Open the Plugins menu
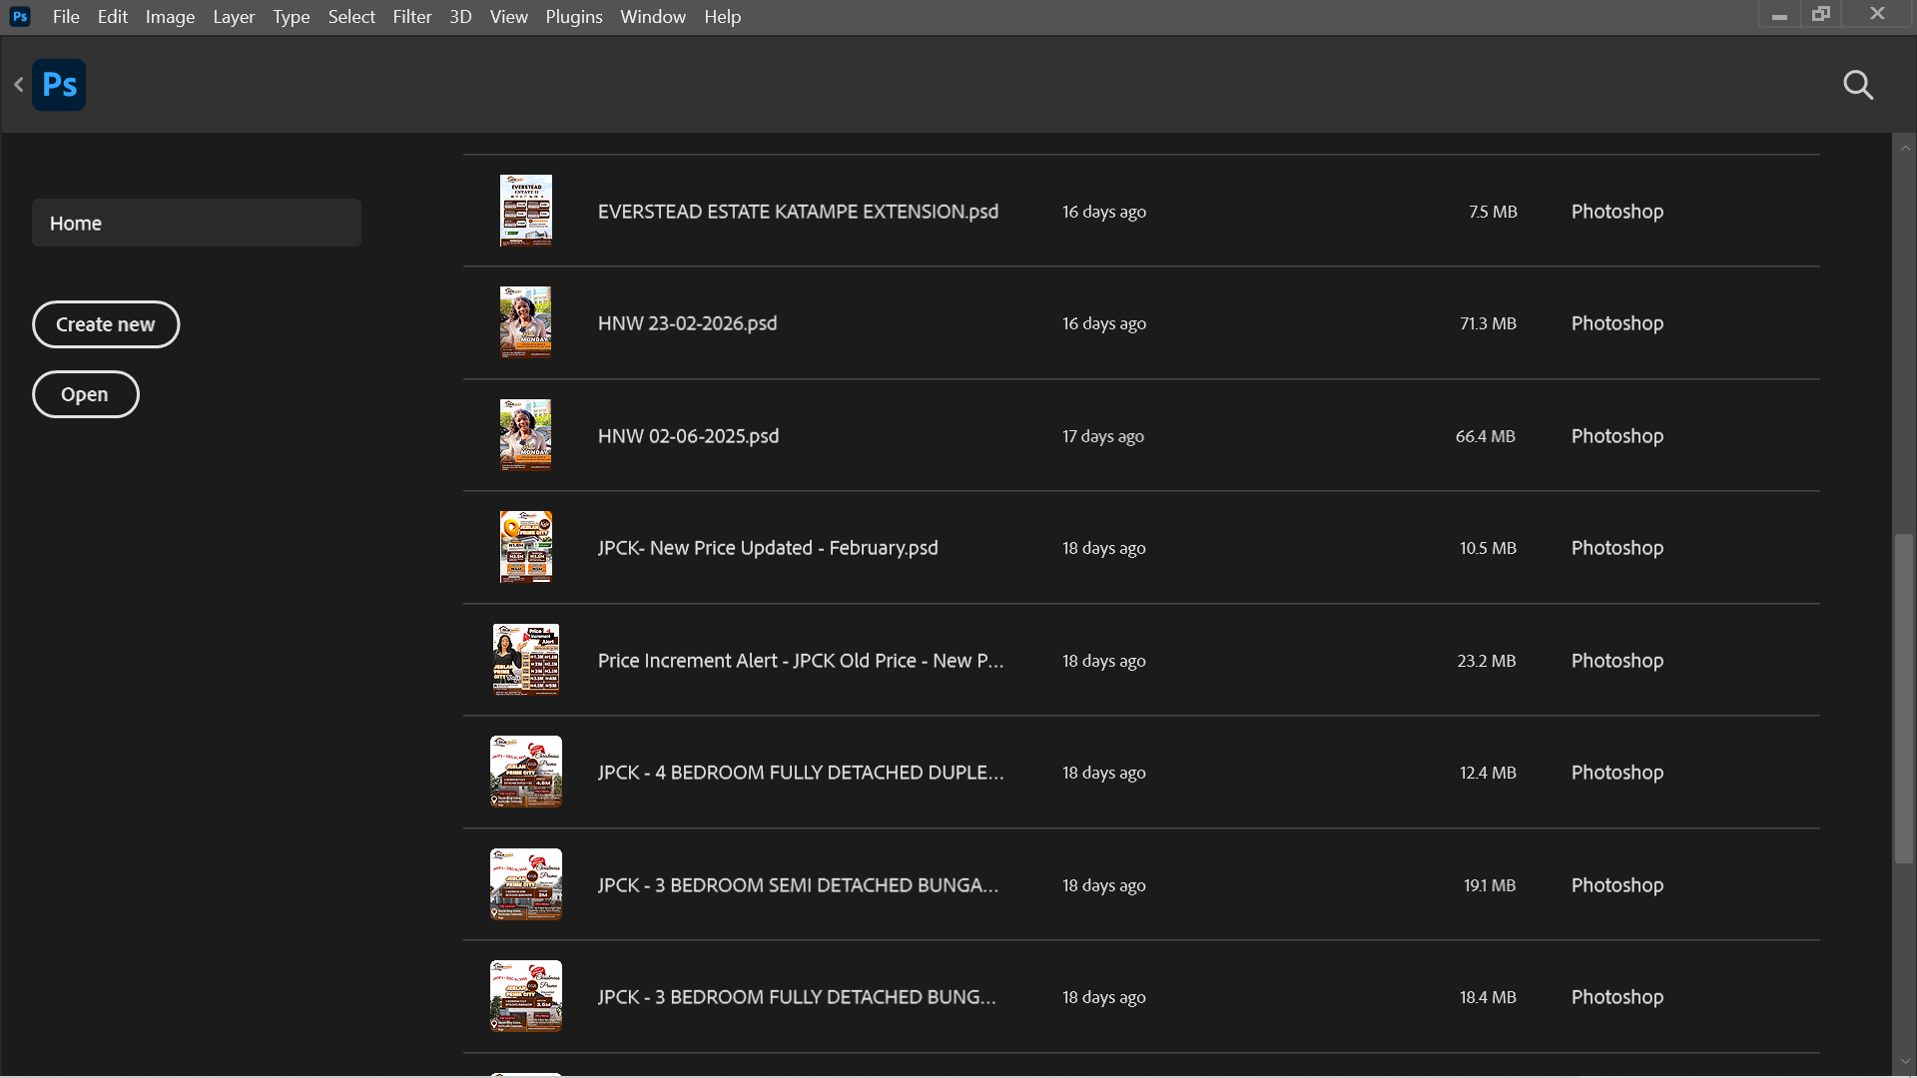The height and width of the screenshot is (1078, 1917). coord(574,17)
